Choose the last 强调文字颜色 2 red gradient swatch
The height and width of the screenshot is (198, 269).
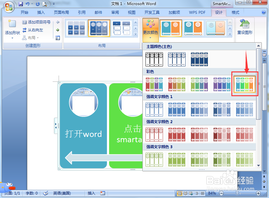(245, 134)
